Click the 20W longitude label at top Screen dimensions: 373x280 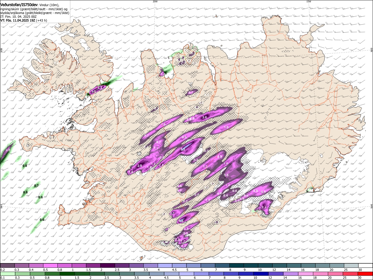pyautogui.click(x=155, y=1)
